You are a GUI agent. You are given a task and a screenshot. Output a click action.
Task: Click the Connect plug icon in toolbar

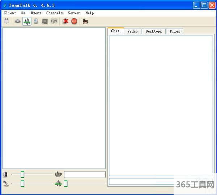[x=7, y=21]
